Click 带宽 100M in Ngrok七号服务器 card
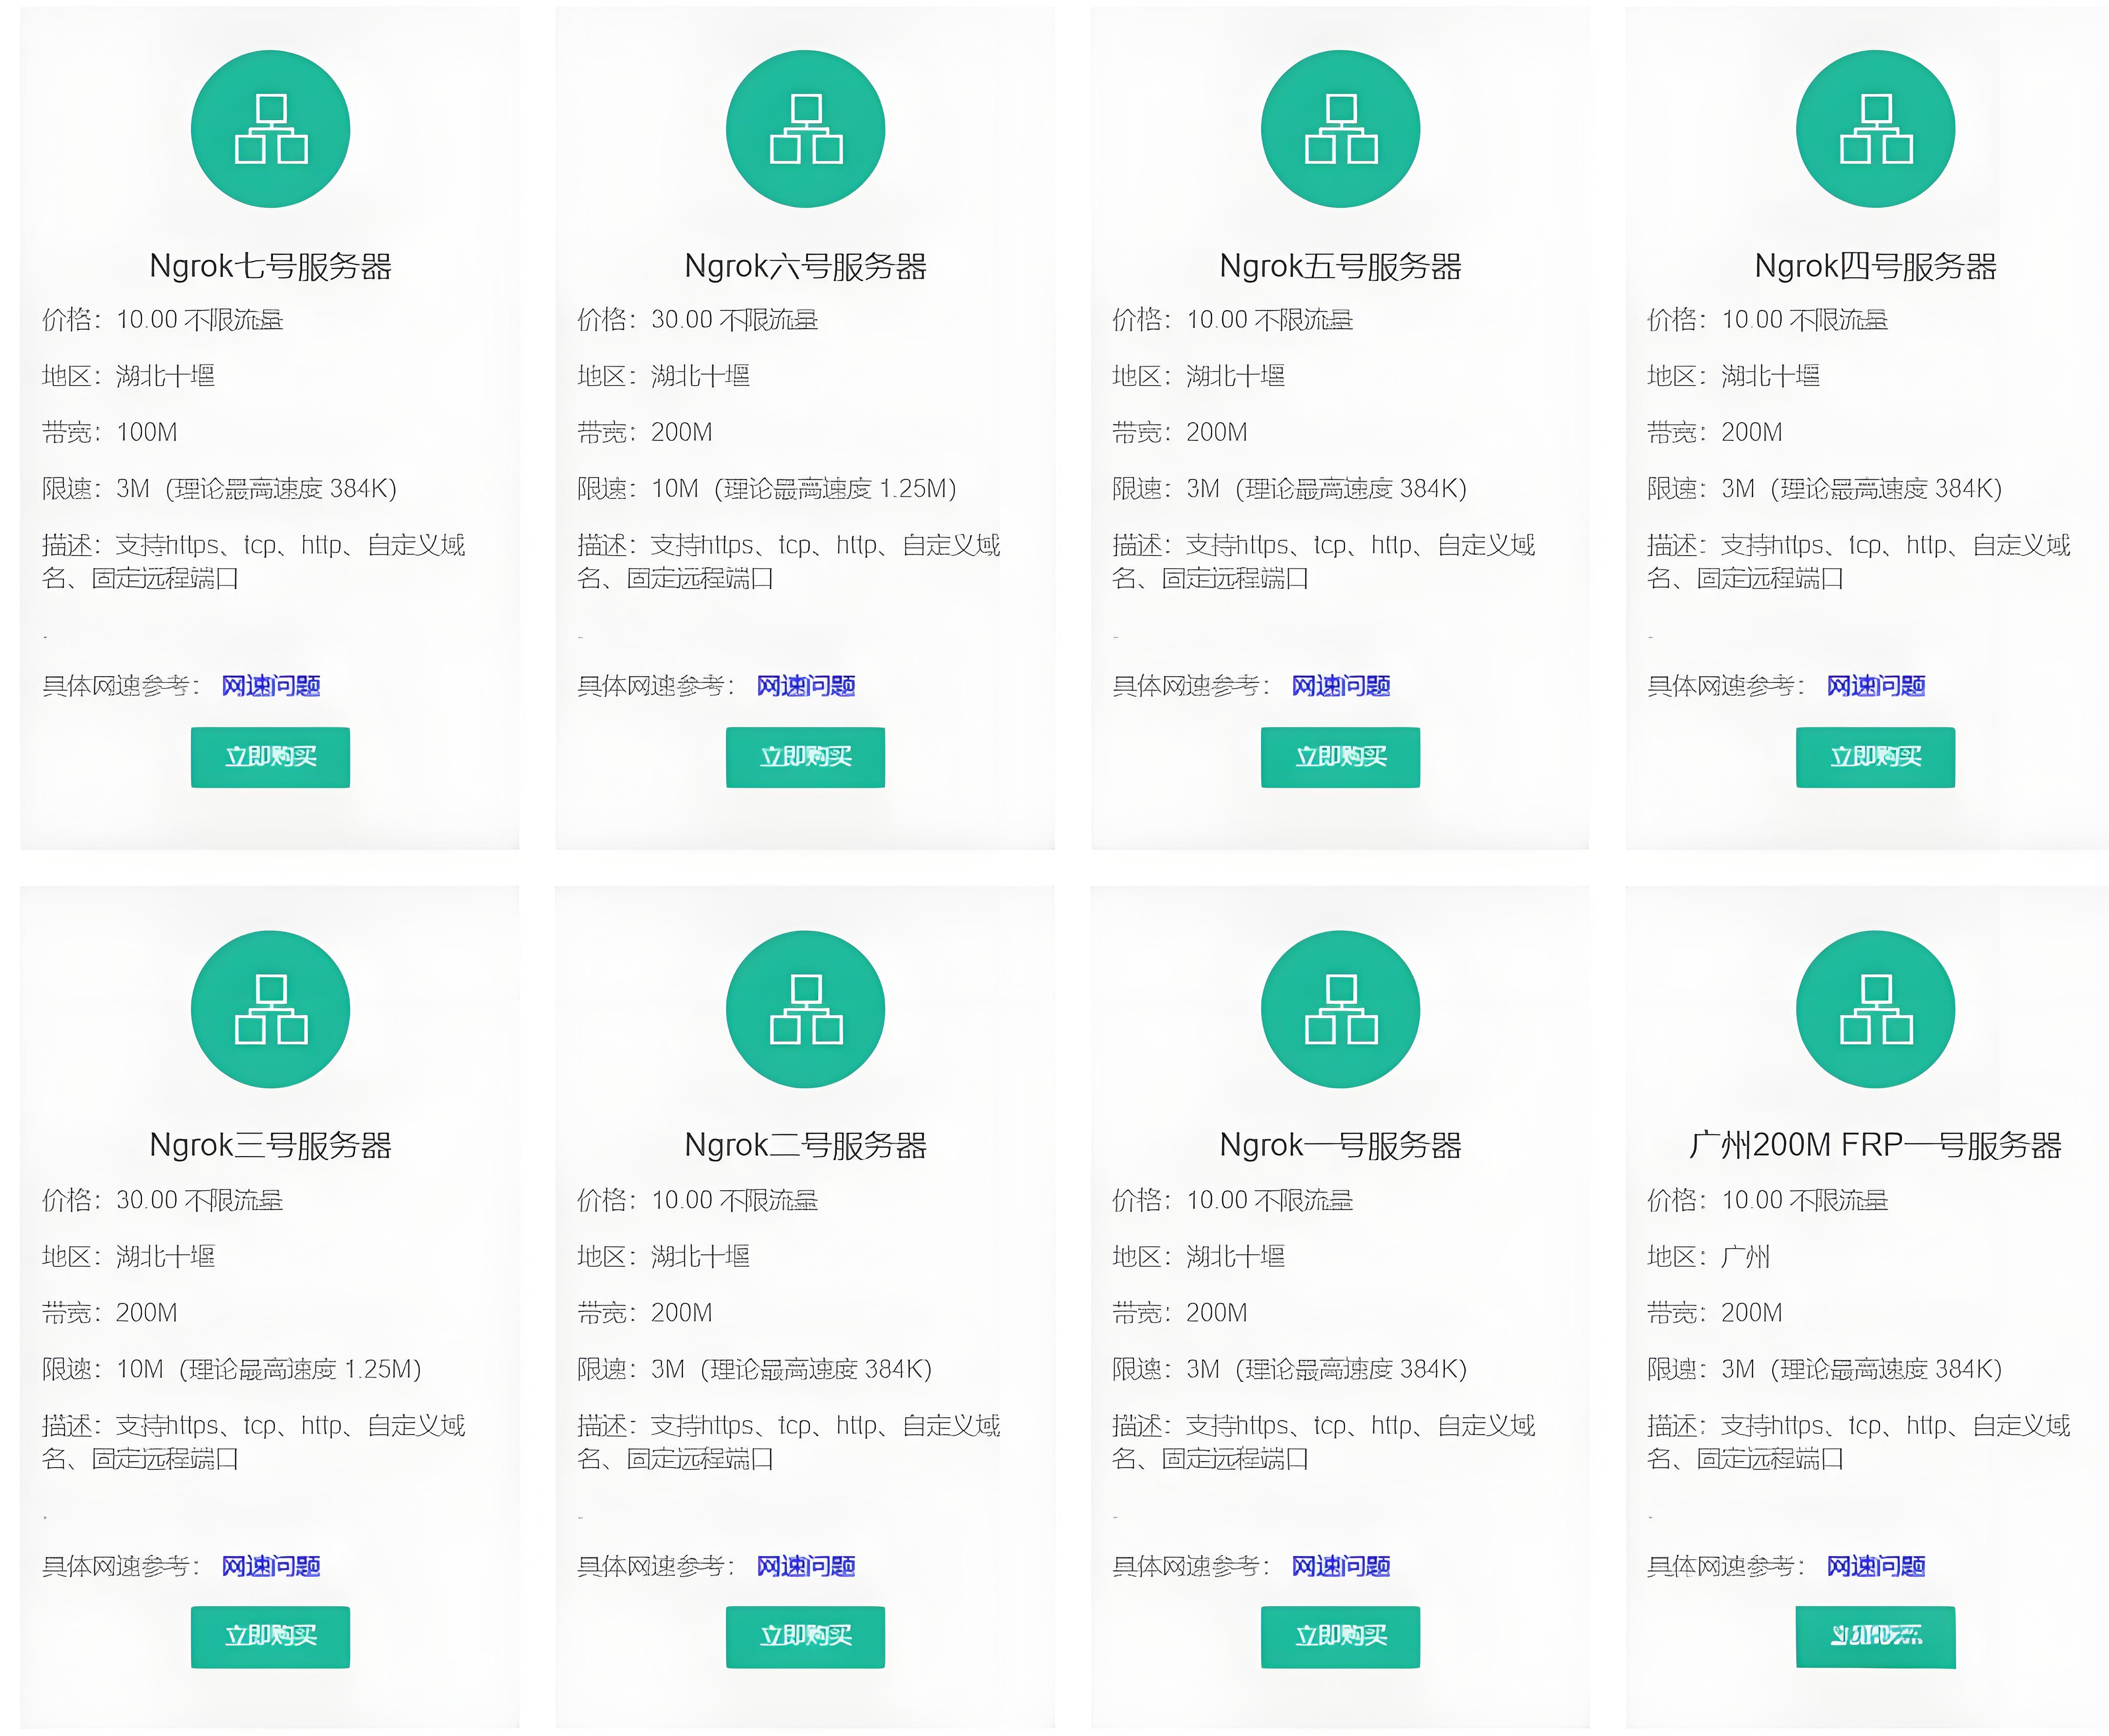 click(x=110, y=432)
